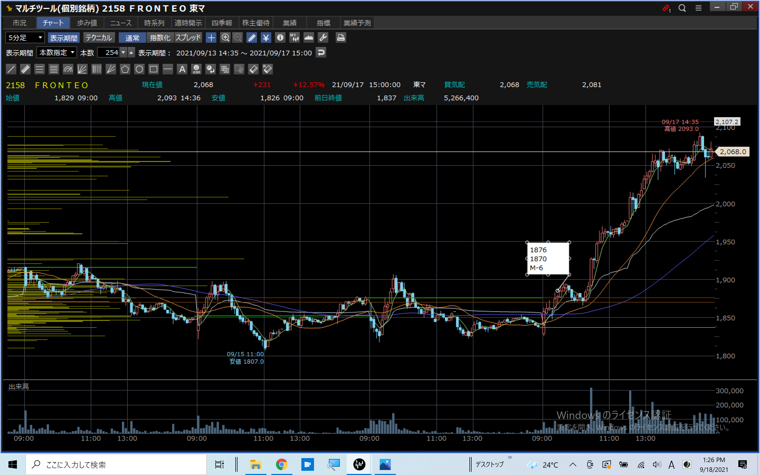The image size is (760, 475).
Task: Open the 本数 count dropdown arrow
Action: coord(123,53)
